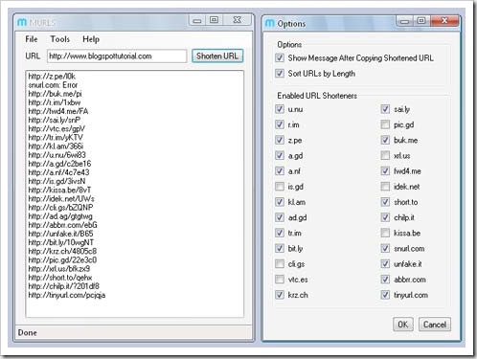Screen dimensions: 477x359
Task: Uncheck the bit.ly shortener
Action: 280,248
